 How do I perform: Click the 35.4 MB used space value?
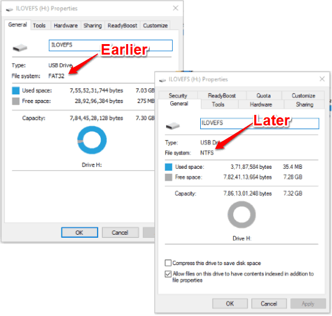pos(292,167)
